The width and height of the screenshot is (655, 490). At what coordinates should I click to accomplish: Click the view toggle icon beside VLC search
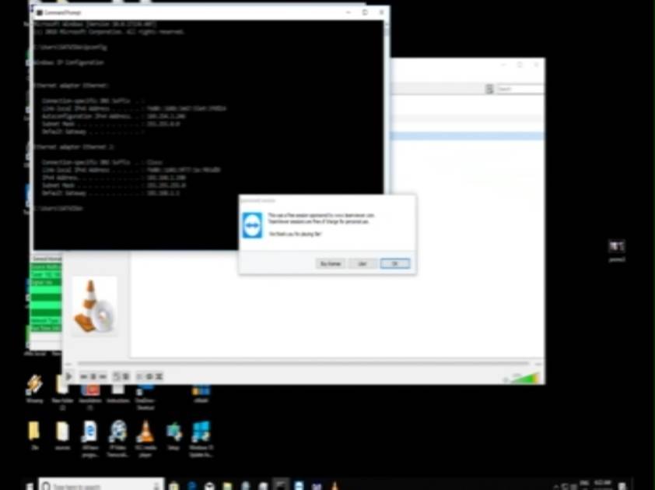pos(489,89)
